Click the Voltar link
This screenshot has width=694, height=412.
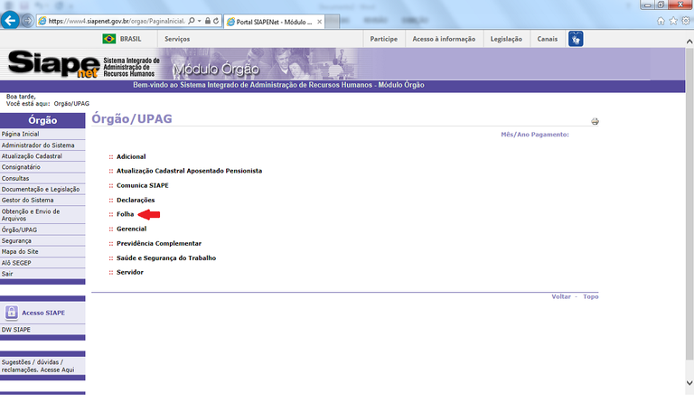pos(561,296)
